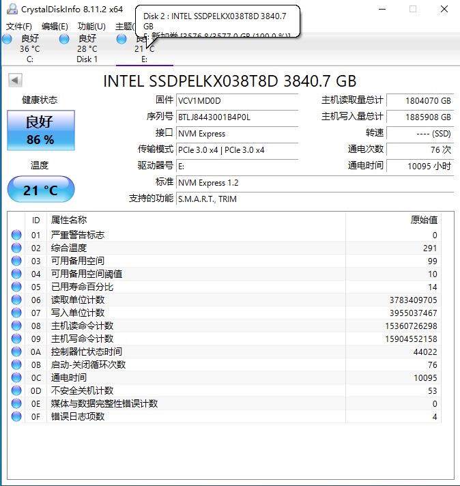Click host reads total 1804070 GB
This screenshot has width=460, height=486.
click(x=420, y=101)
